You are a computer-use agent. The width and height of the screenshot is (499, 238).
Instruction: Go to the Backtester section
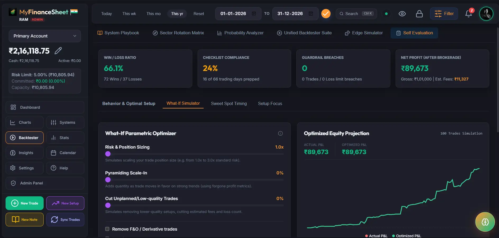point(25,138)
